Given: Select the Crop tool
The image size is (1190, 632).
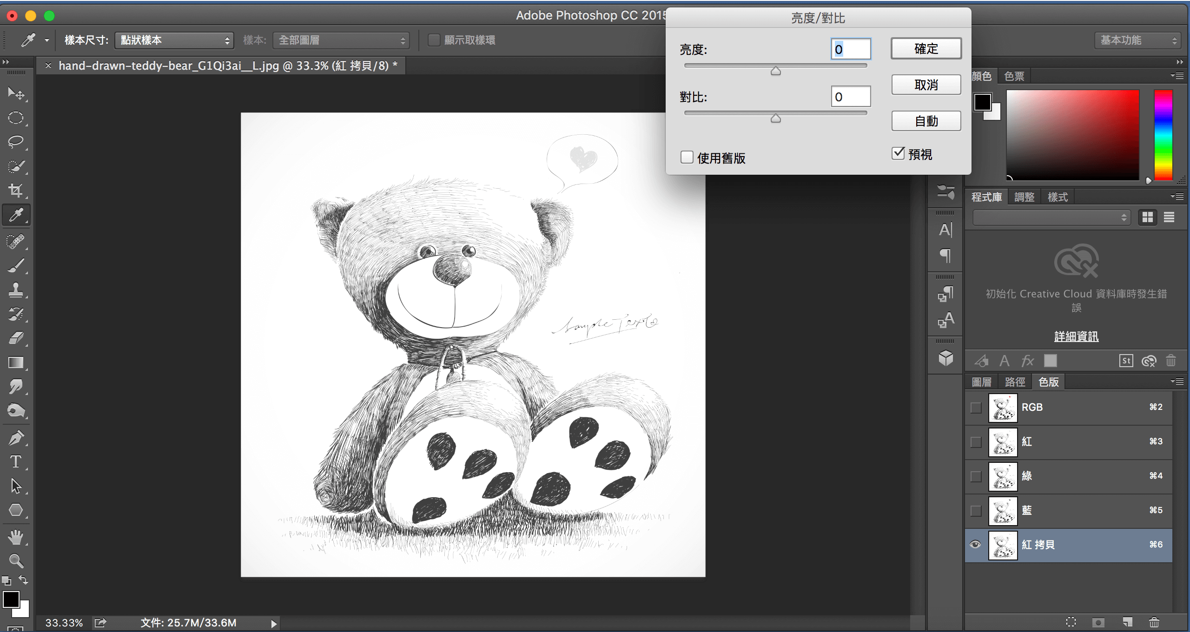Looking at the screenshot, I should click(16, 191).
